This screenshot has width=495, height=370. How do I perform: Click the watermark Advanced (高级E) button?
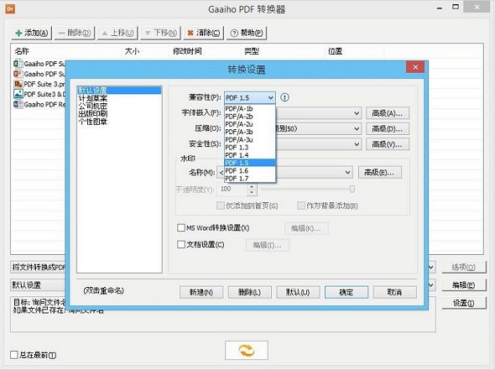[380, 172]
